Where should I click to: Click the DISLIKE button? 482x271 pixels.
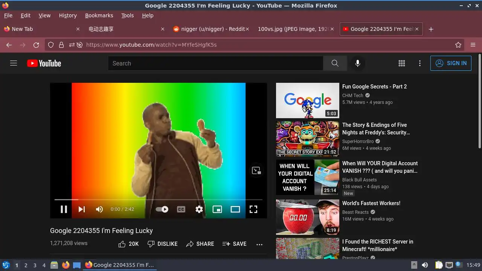(162, 244)
